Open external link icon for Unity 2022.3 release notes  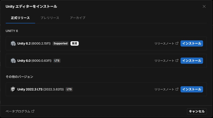177,89
